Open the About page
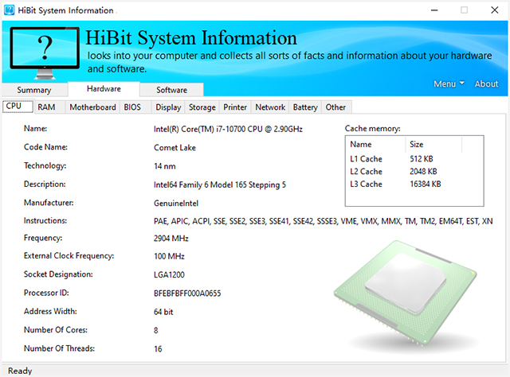 pos(486,84)
